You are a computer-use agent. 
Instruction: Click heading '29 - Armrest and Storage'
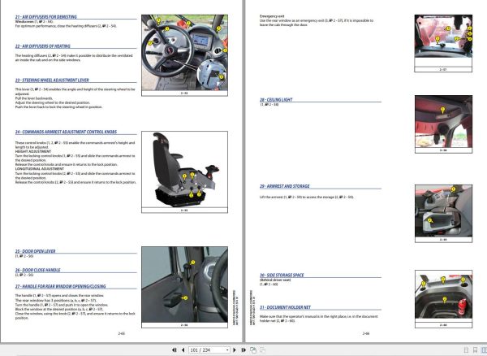tap(285, 186)
